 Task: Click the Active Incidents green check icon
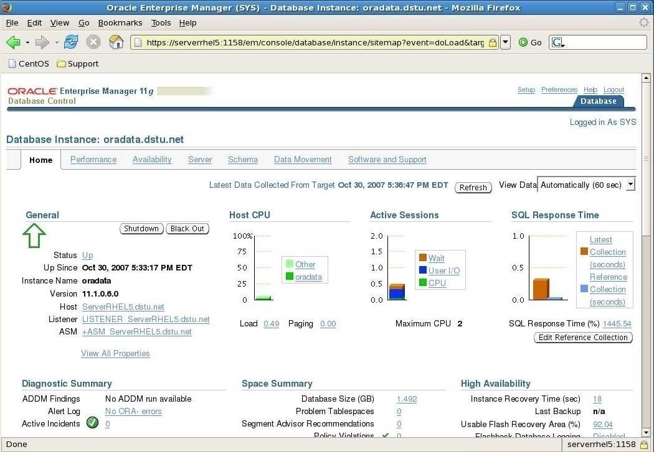click(x=93, y=423)
